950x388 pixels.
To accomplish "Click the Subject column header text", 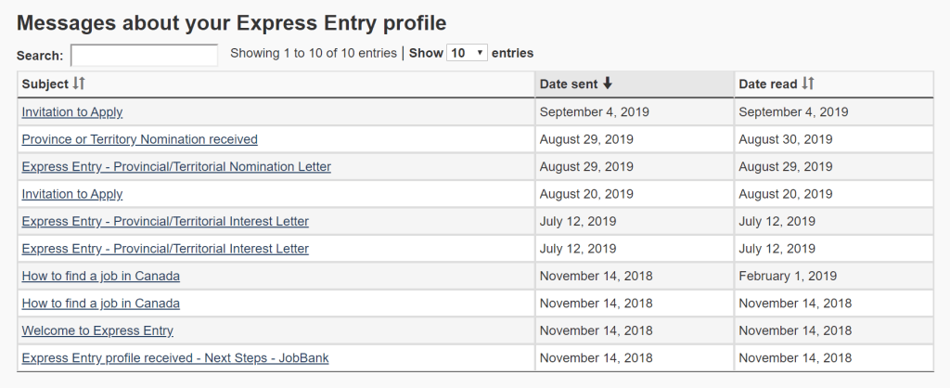I will (x=45, y=84).
